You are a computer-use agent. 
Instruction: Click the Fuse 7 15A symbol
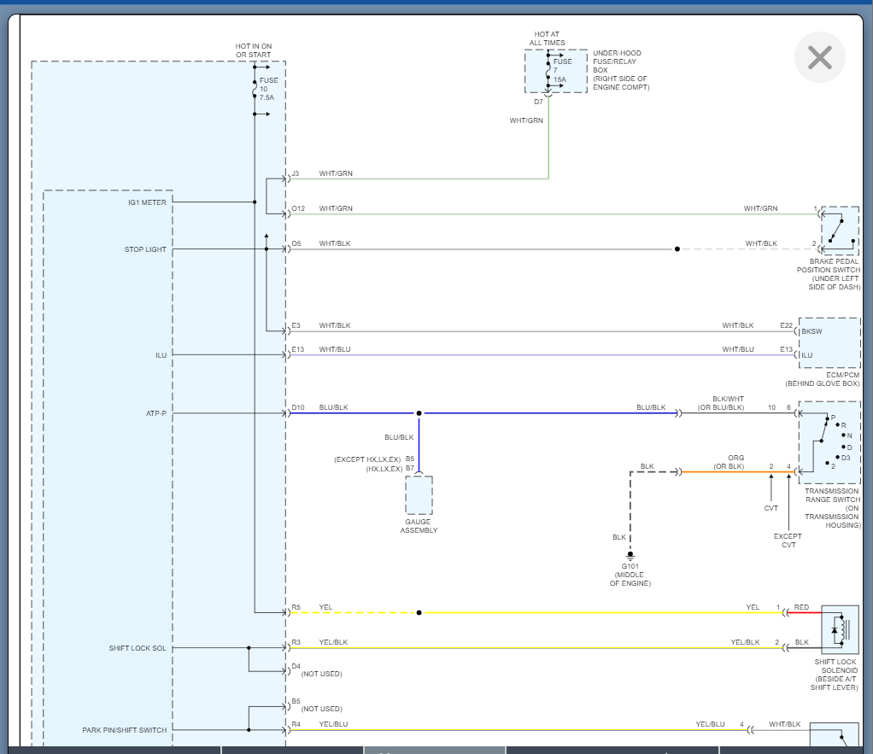548,71
